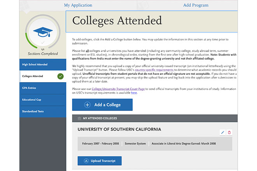Select the Colleges Attended sidebar item
The image size is (257, 171).
tap(33, 76)
